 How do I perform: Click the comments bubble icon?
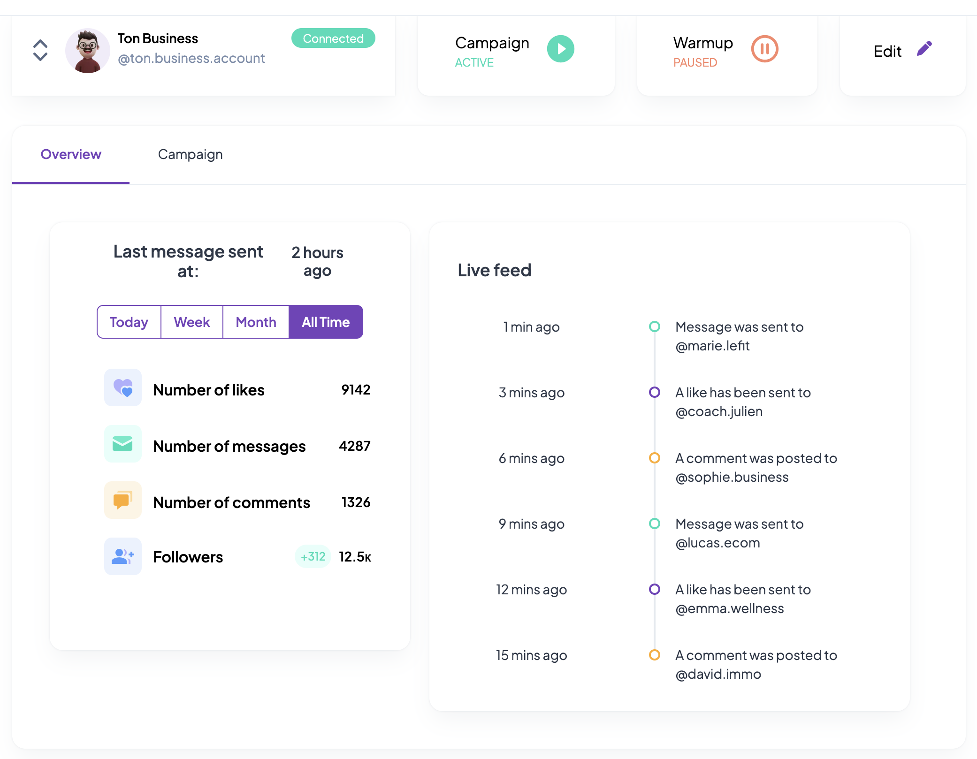pyautogui.click(x=123, y=500)
